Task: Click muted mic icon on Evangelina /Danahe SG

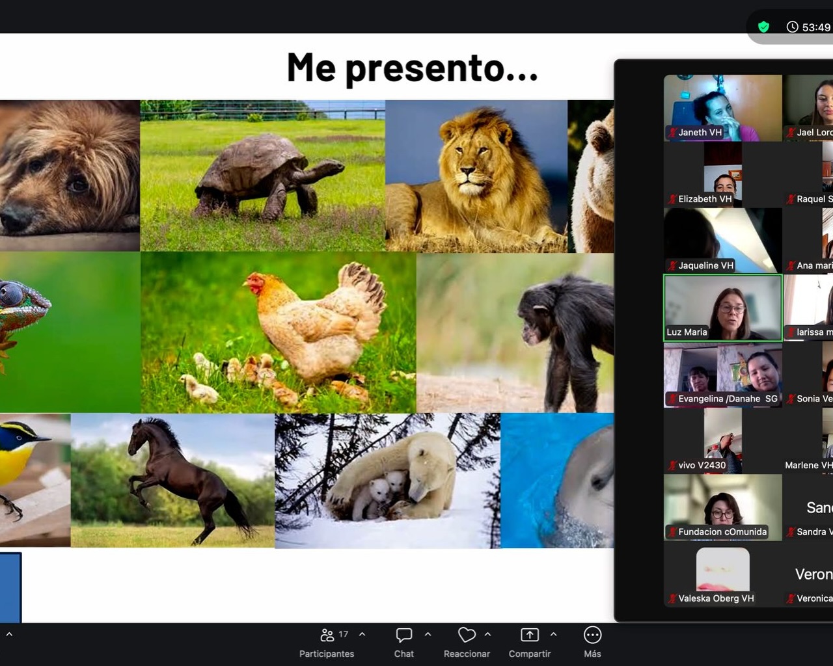Action: [x=672, y=399]
